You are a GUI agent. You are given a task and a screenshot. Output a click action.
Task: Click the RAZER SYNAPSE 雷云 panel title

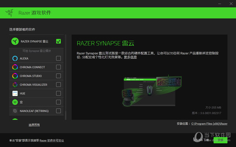pyautogui.click(x=105, y=43)
